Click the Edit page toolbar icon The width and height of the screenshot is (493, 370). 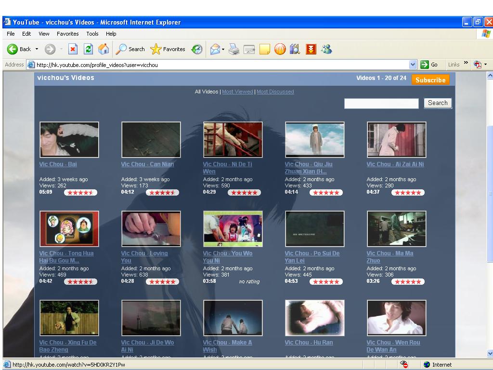pos(249,49)
